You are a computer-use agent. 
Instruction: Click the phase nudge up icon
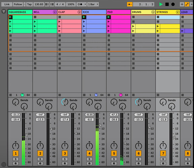point(52,4)
